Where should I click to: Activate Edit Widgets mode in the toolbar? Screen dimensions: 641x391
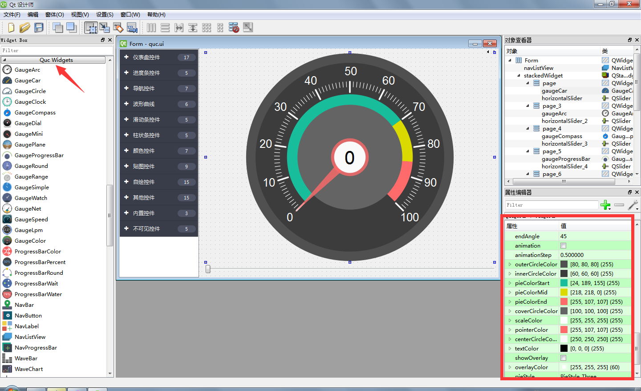[91, 28]
